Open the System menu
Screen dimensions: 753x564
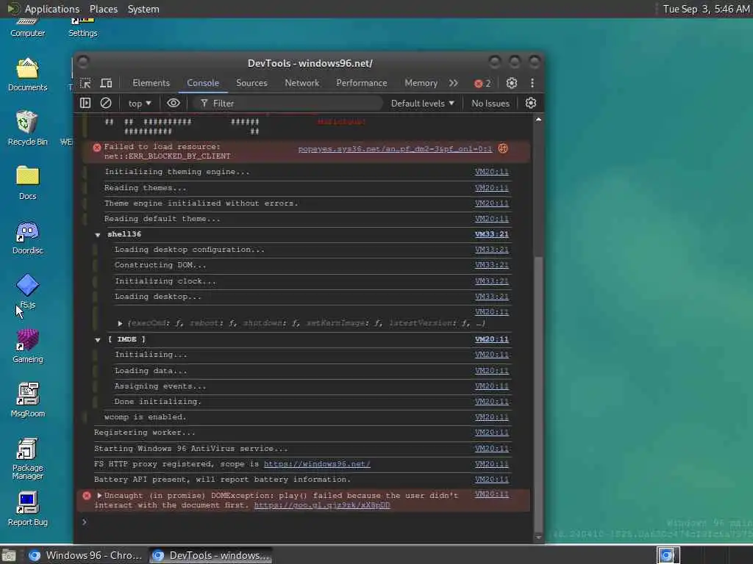pos(143,9)
